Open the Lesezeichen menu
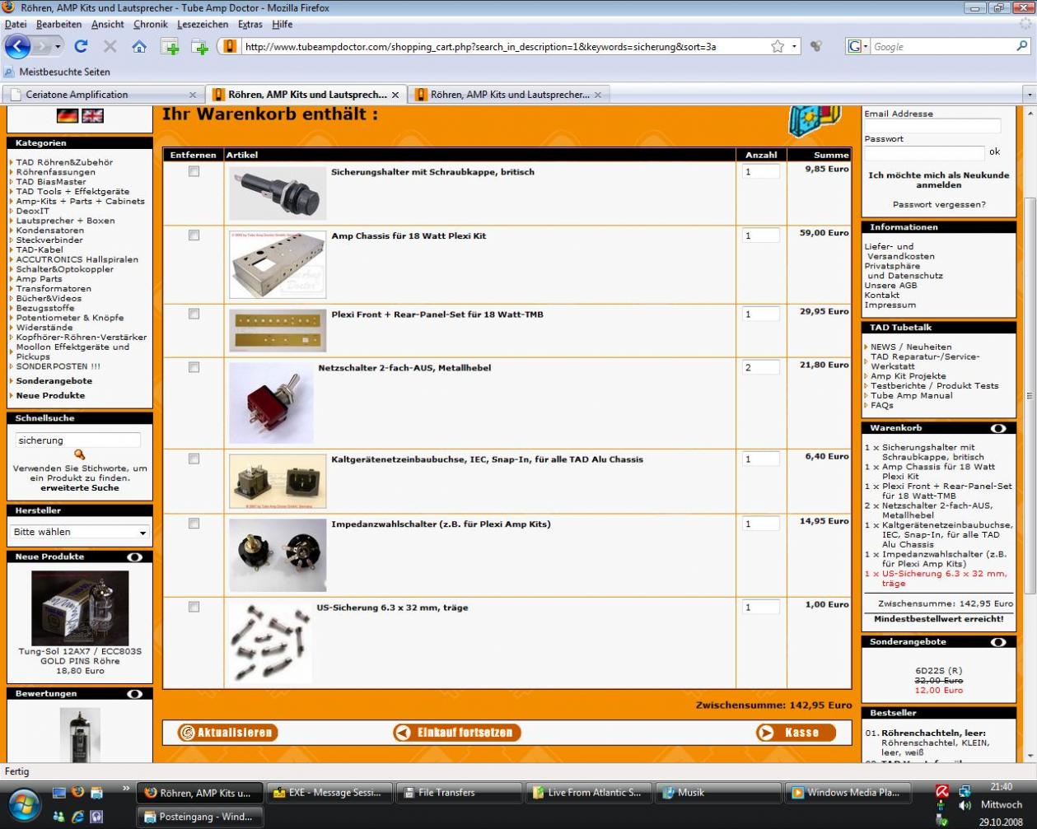This screenshot has height=829, width=1037. coord(203,25)
